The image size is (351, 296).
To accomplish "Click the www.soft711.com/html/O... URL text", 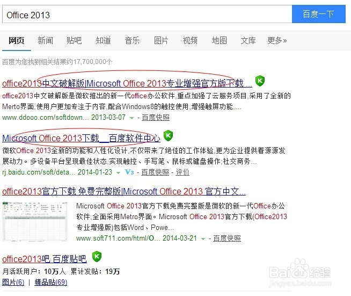I will [118, 238].
